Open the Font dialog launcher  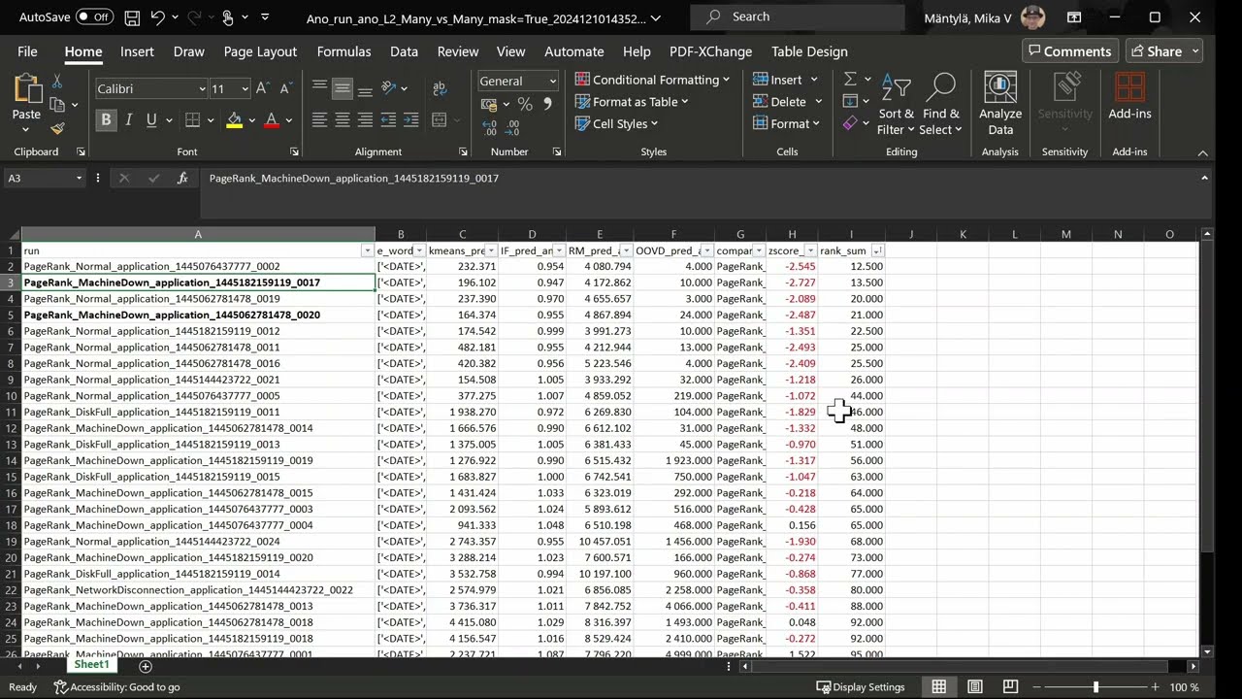(294, 152)
